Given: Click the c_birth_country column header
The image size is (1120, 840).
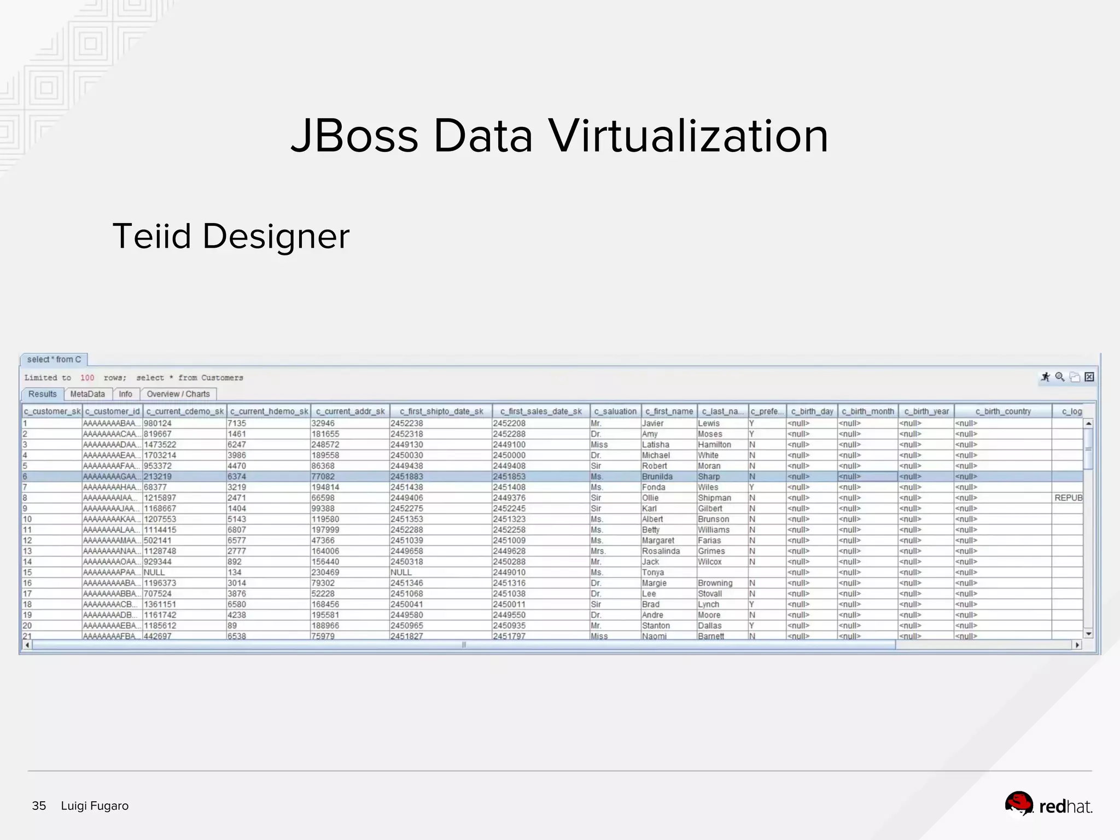Looking at the screenshot, I should tap(1004, 411).
